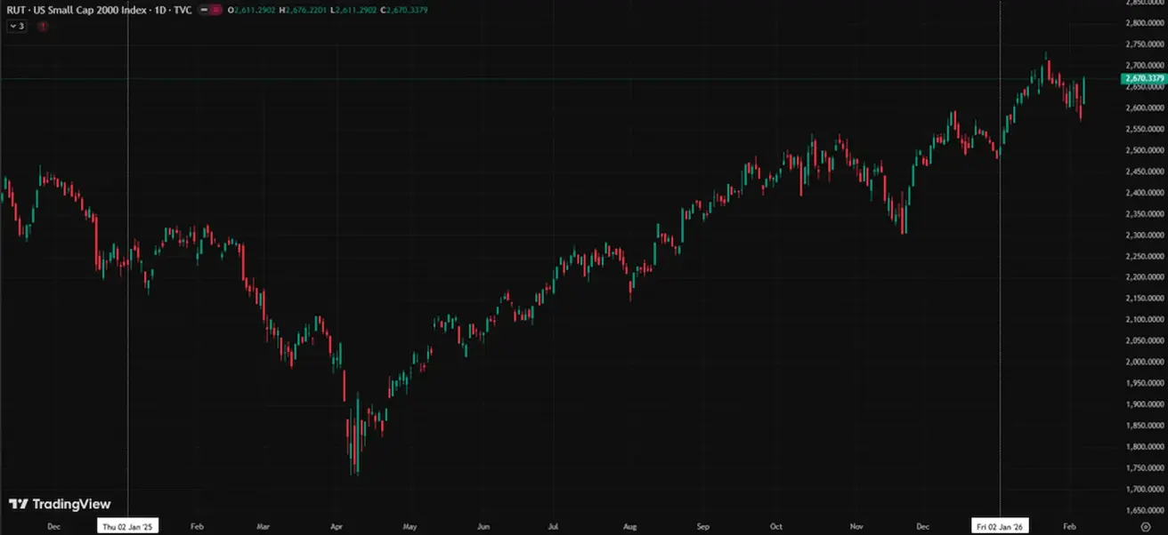
Task: Click the 2,500.0000 price axis label
Action: [1144, 150]
